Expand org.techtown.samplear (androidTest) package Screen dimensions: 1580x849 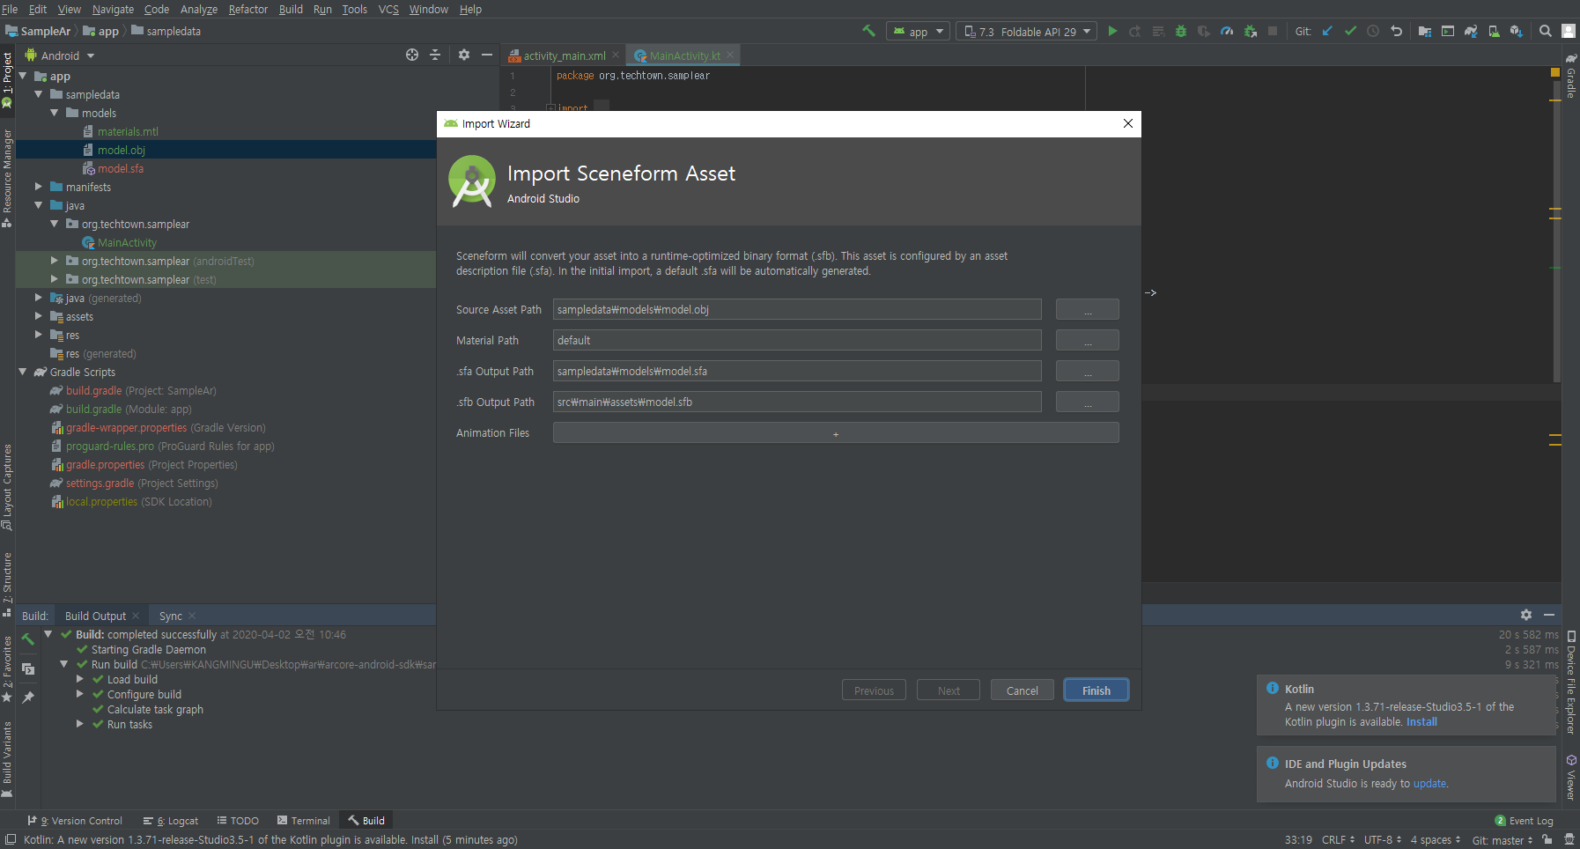(x=55, y=261)
